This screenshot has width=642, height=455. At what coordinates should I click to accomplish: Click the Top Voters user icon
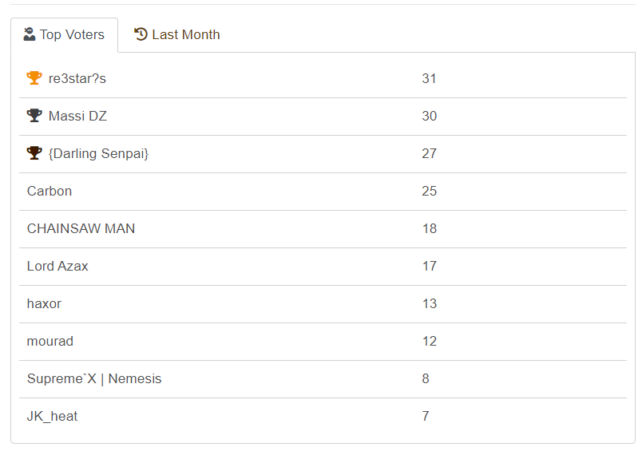[x=30, y=34]
